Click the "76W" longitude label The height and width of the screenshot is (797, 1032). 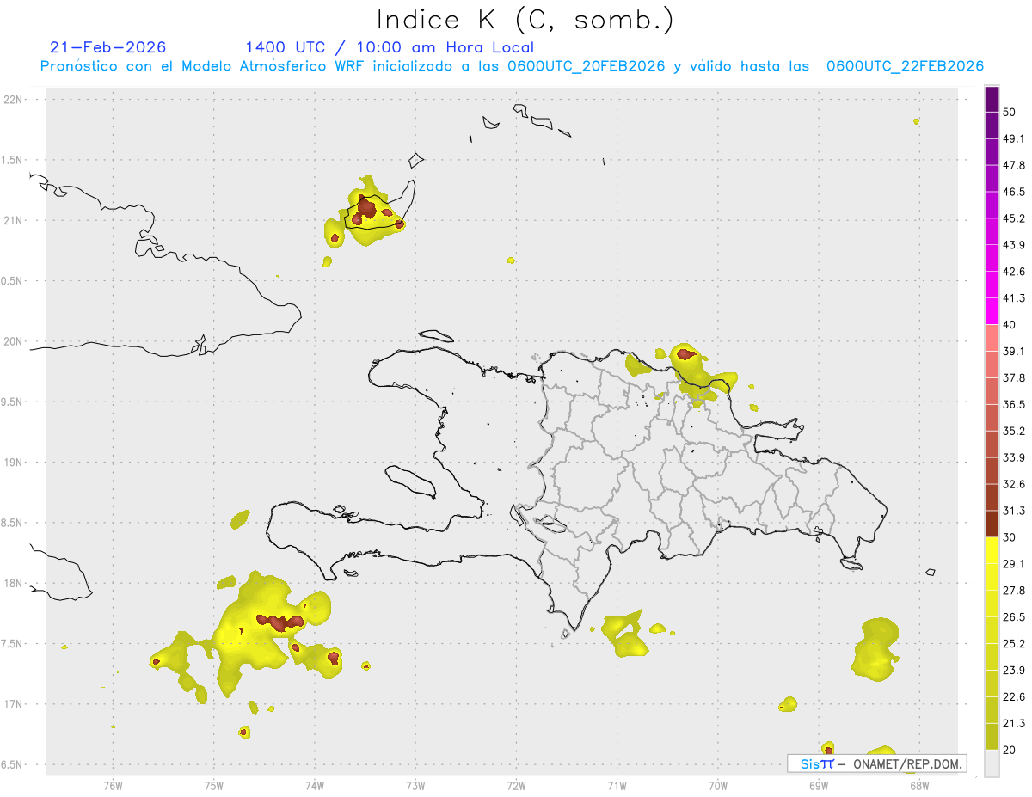pos(113,785)
